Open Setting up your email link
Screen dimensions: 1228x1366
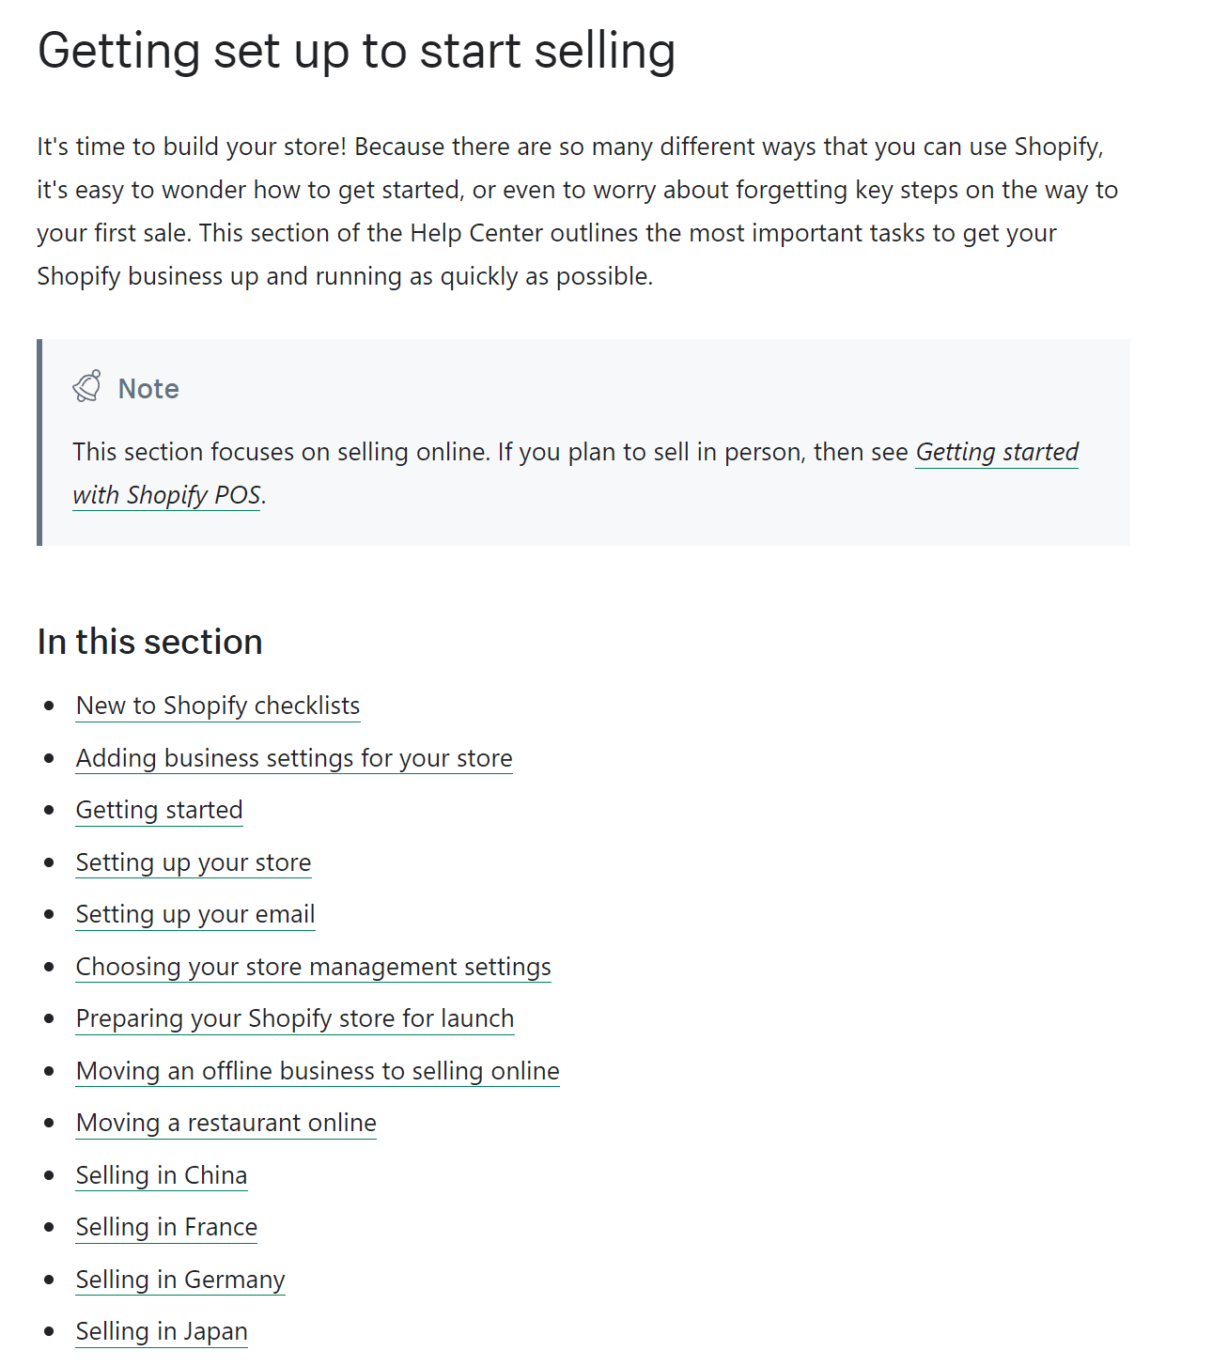(194, 914)
